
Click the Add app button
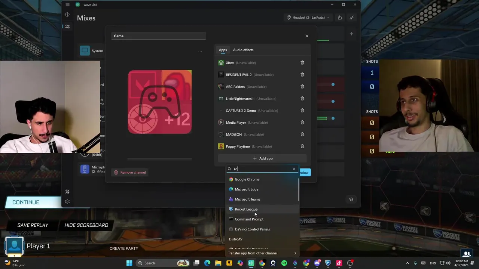click(x=262, y=158)
